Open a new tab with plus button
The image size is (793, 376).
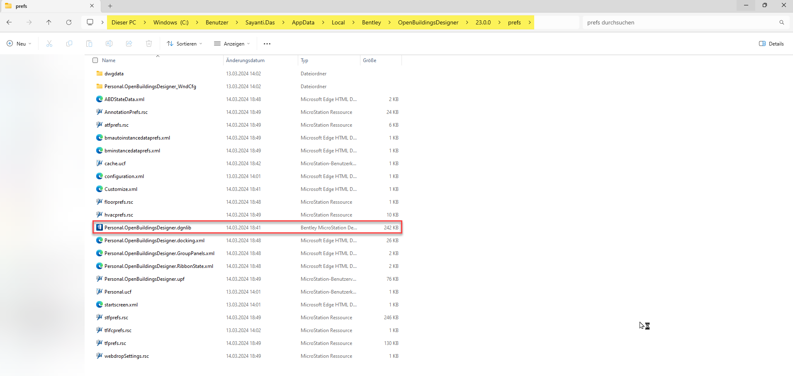pyautogui.click(x=110, y=6)
